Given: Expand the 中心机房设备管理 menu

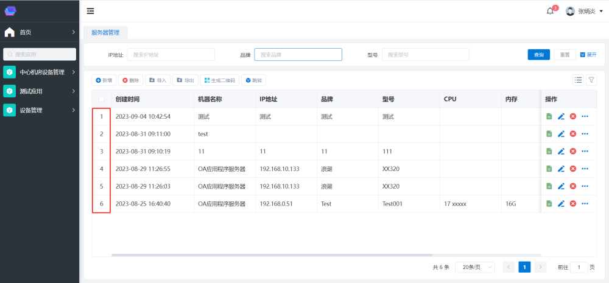Looking at the screenshot, I should (x=40, y=72).
